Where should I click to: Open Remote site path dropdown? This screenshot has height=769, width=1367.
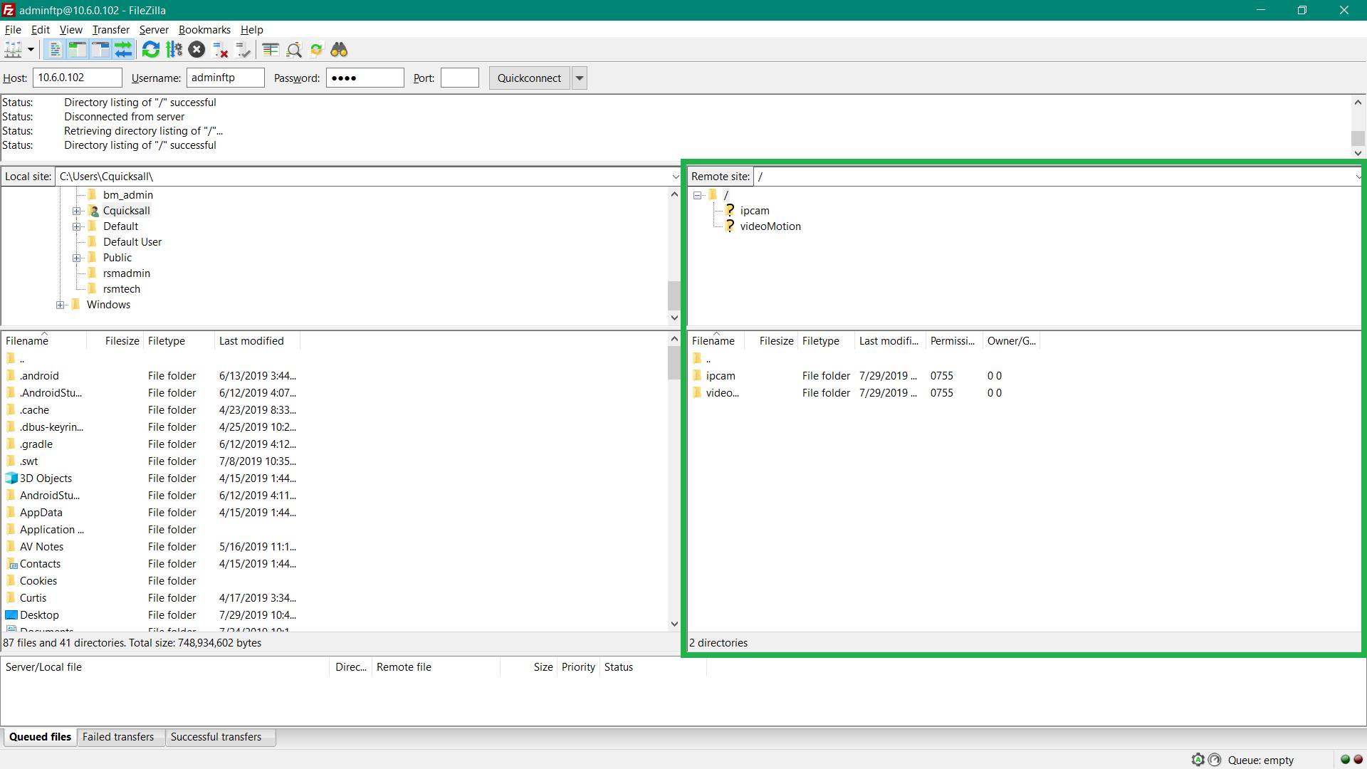1357,177
